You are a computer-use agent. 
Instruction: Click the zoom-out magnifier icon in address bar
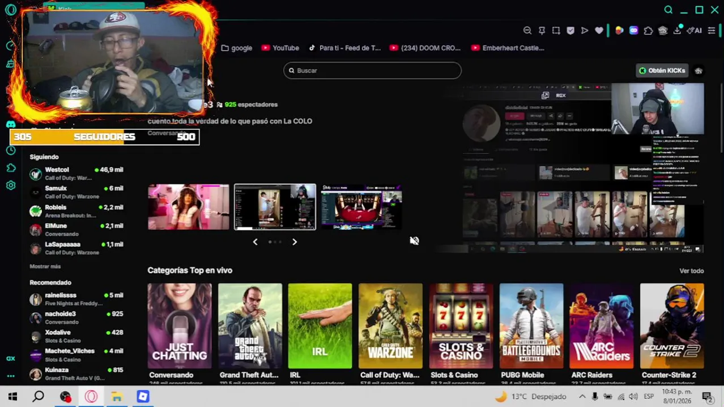coord(527,31)
